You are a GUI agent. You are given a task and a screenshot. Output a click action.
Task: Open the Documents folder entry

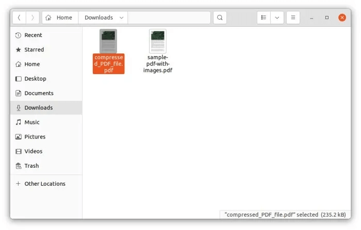46,93
